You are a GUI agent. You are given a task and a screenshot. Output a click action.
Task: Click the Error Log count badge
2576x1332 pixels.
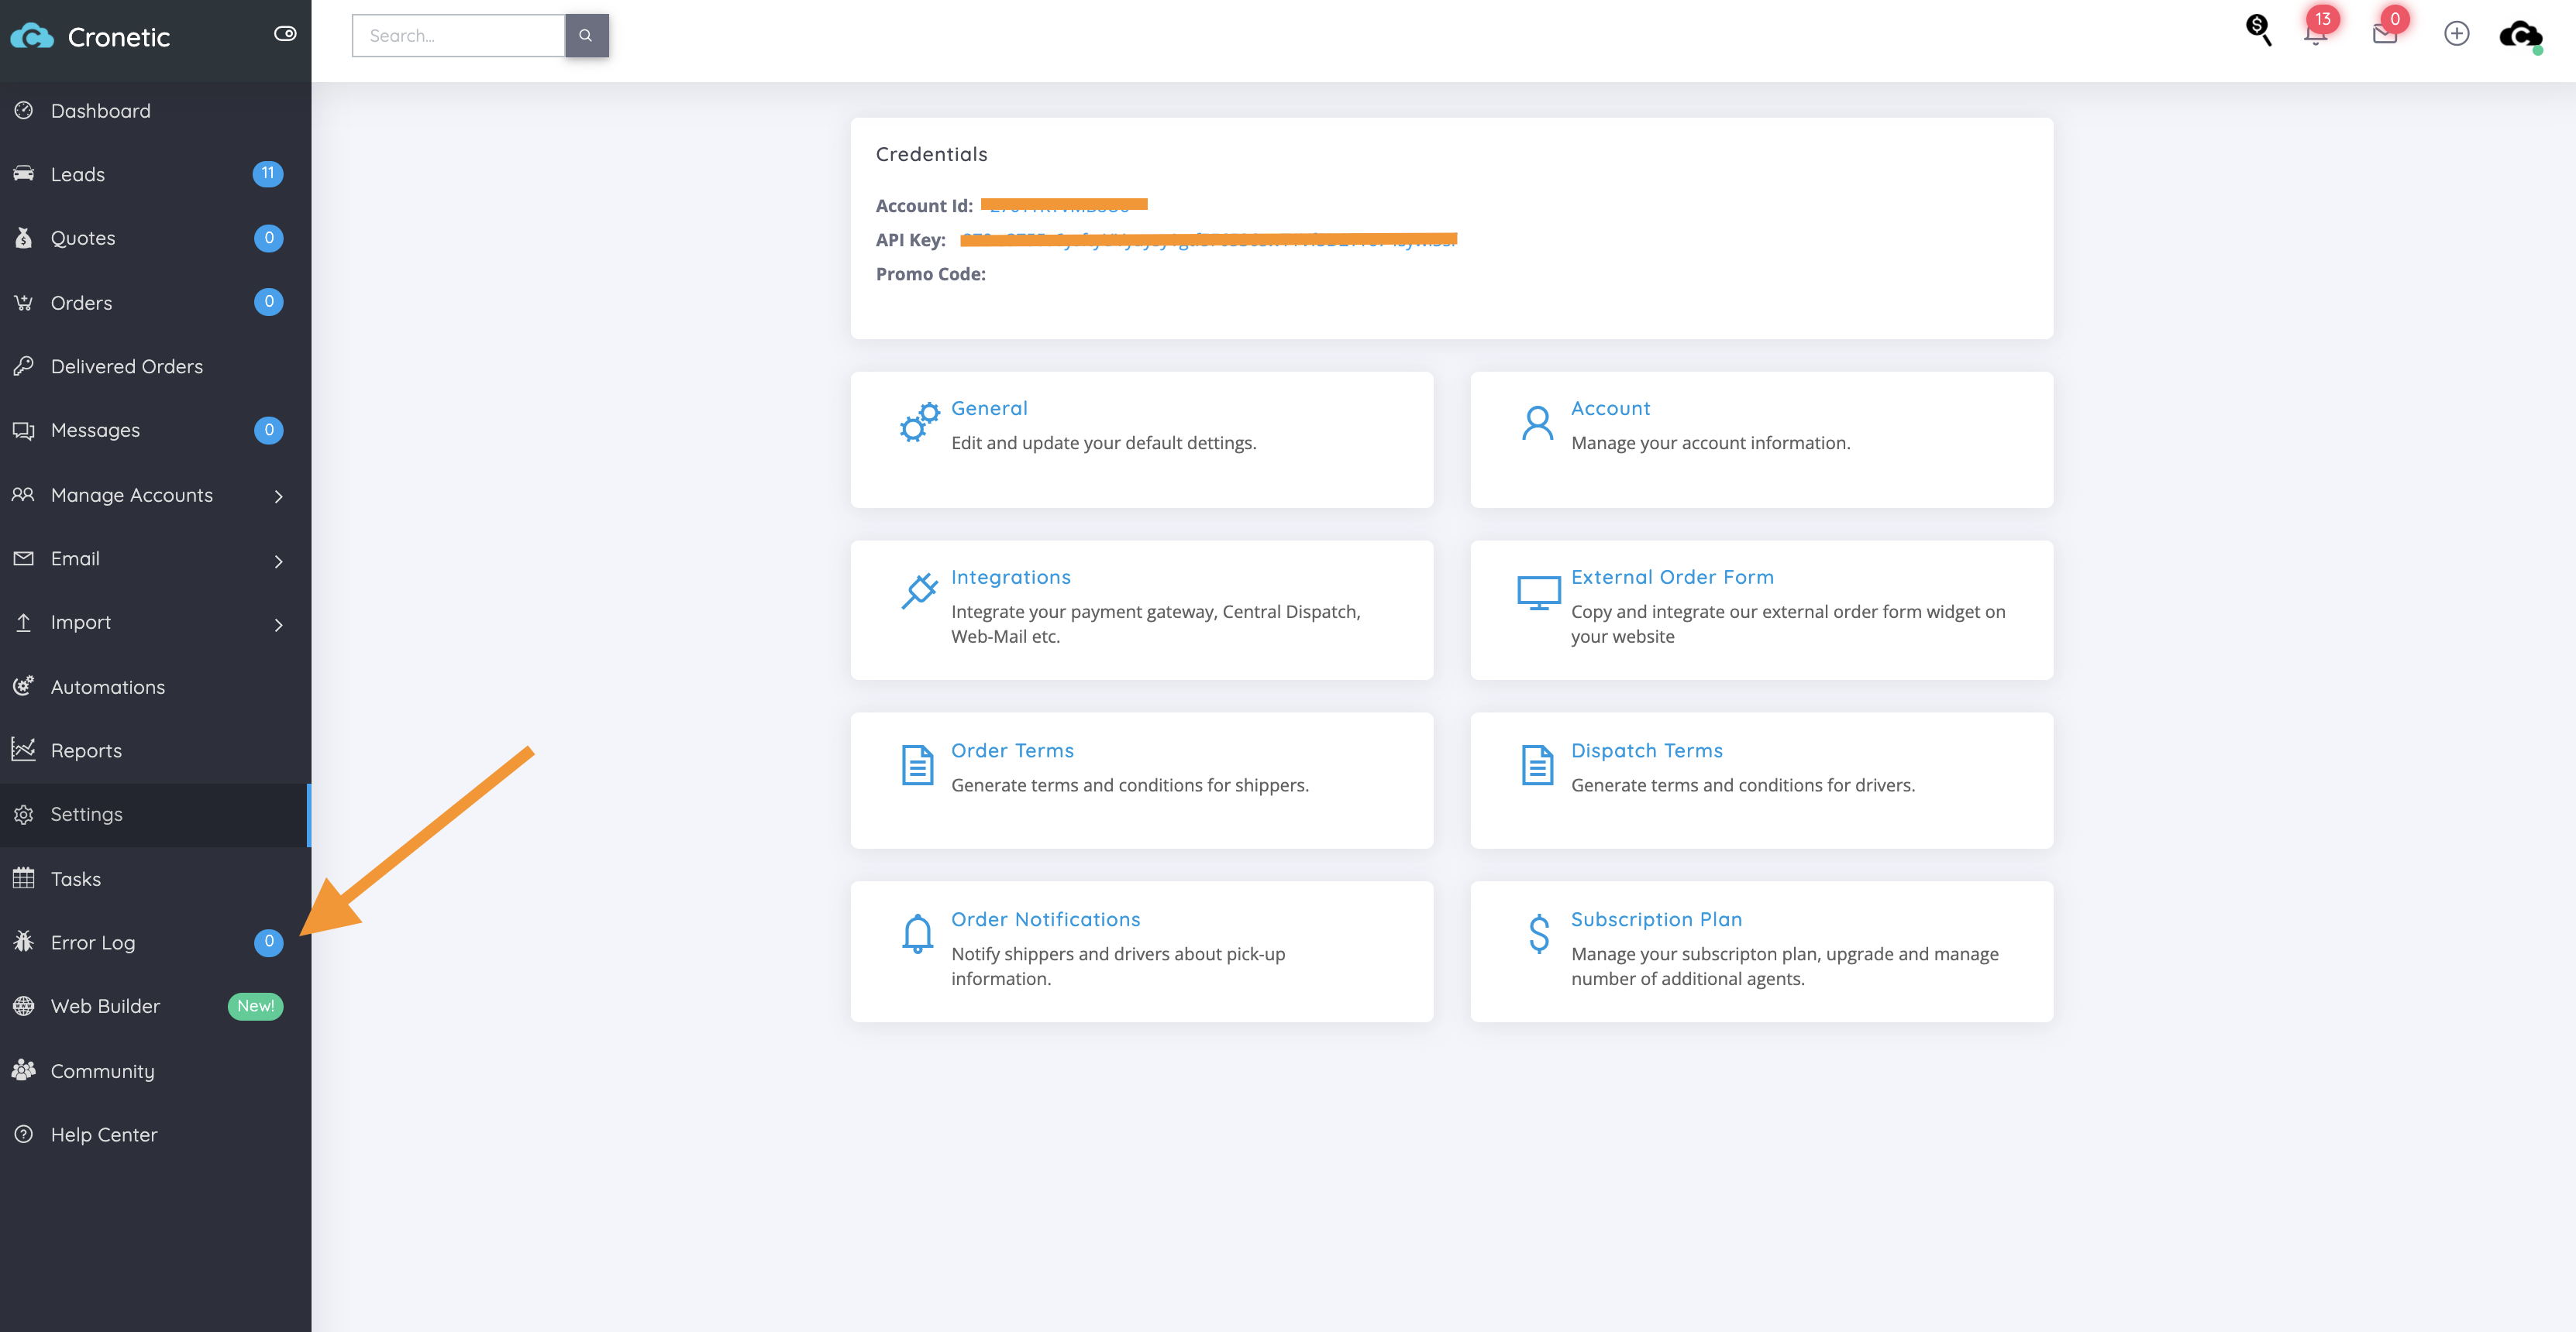268,942
